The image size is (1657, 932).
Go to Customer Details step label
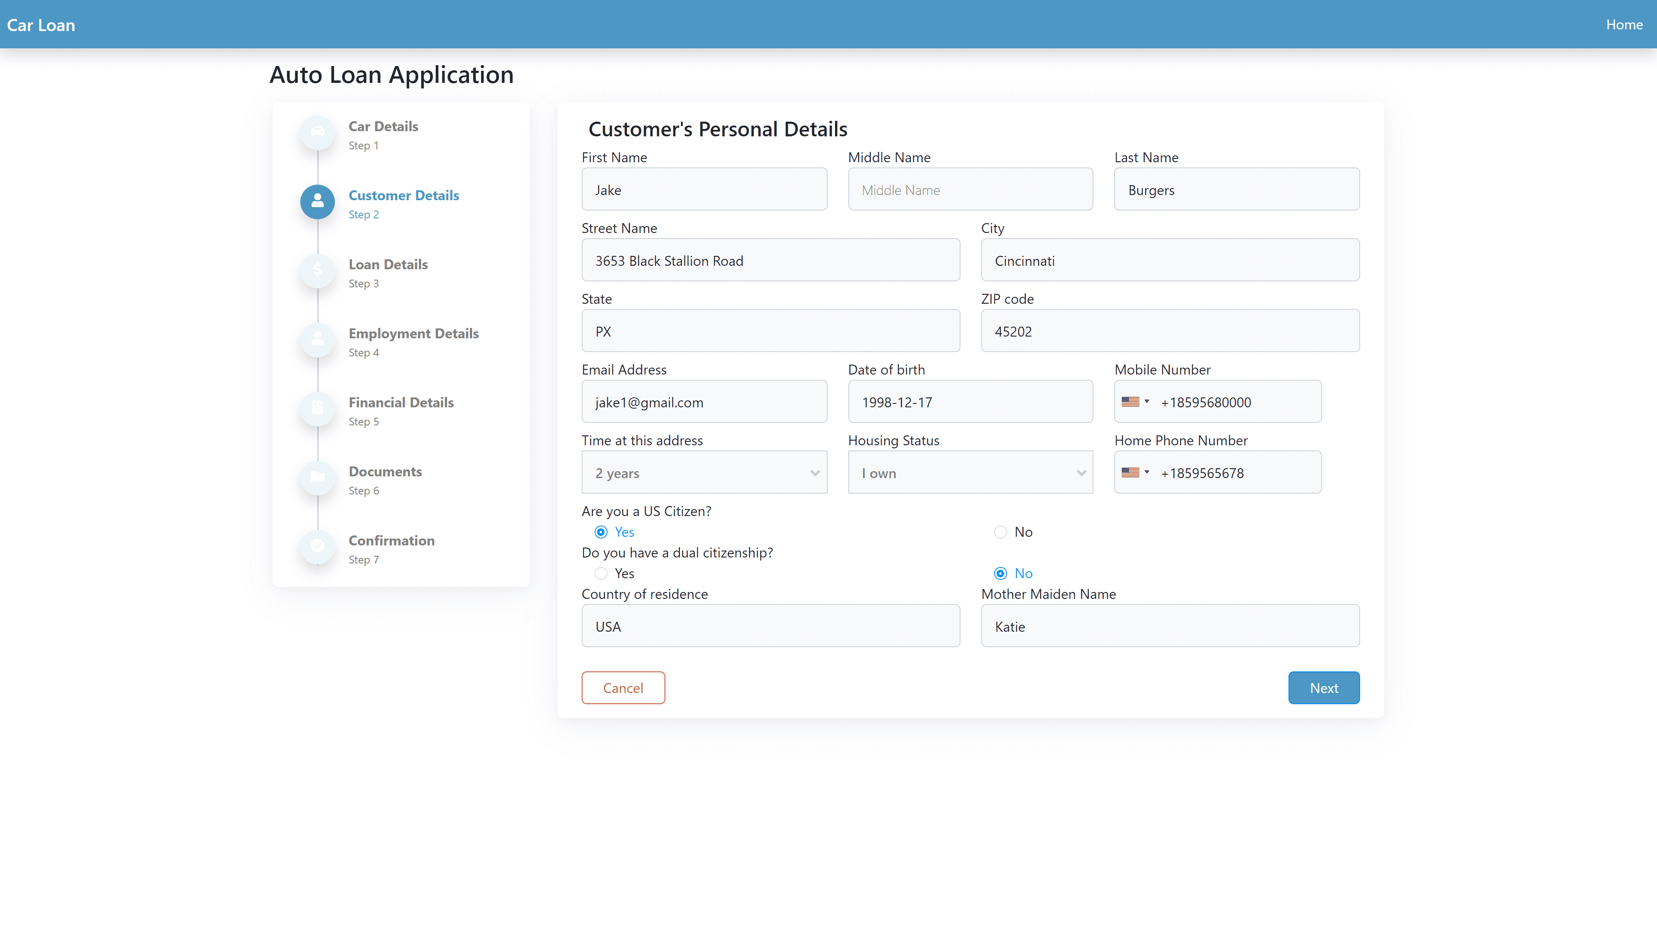point(404,195)
